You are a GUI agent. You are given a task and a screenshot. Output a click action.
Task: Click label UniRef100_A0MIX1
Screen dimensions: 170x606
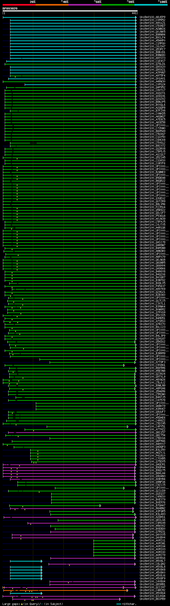coord(152,541)
